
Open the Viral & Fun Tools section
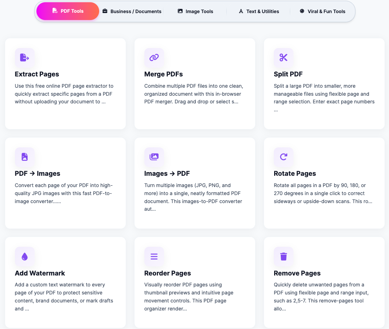[x=322, y=11]
